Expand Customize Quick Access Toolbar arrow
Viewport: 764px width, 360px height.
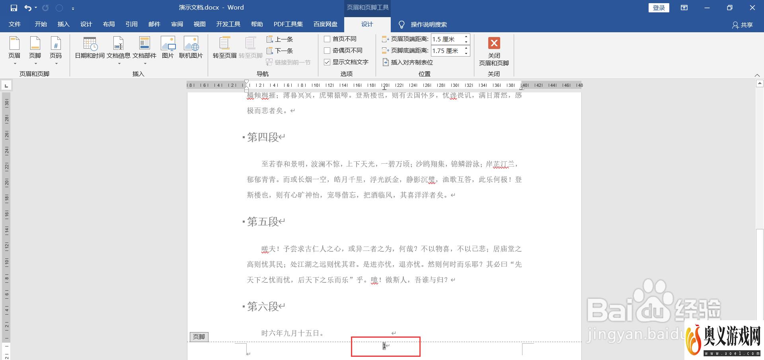pos(73,8)
